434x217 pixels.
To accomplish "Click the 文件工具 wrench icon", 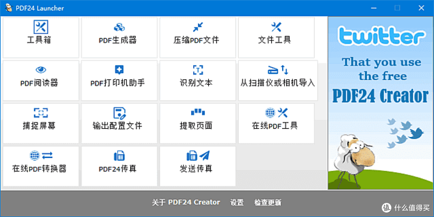I will [276, 27].
